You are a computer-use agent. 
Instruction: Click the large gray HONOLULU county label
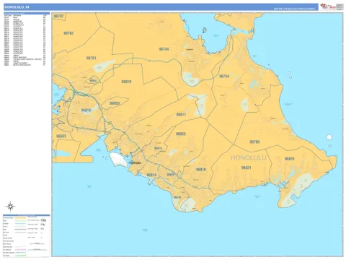click(249, 158)
